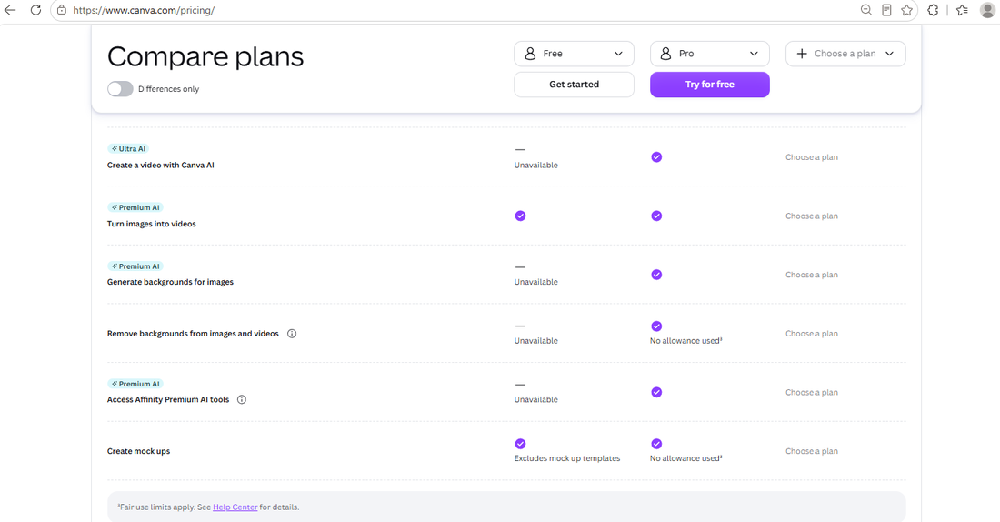Image resolution: width=1000 pixels, height=522 pixels.
Task: Click the Get started button
Action: click(x=574, y=85)
